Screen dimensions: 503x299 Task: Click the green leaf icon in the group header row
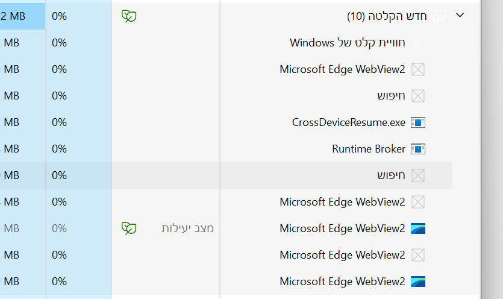129,16
